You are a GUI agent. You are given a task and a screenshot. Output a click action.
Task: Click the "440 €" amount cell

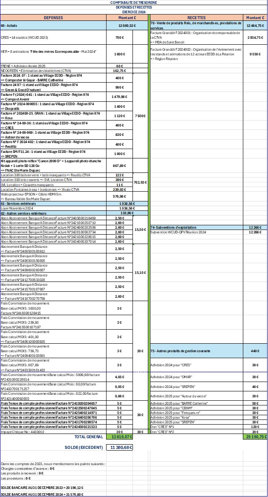(255, 351)
